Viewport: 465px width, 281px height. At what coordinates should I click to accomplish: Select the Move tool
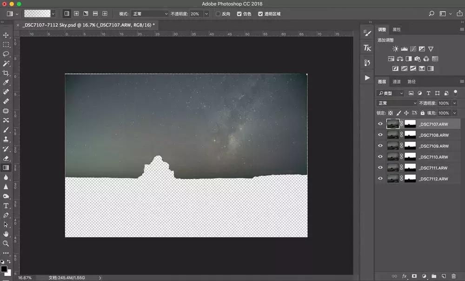pos(6,35)
